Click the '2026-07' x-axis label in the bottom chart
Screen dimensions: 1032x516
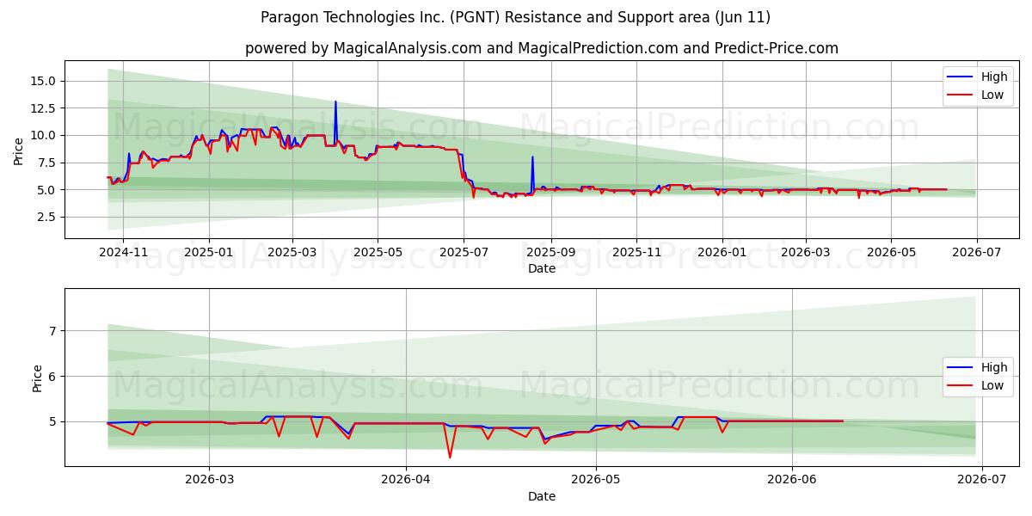(981, 480)
